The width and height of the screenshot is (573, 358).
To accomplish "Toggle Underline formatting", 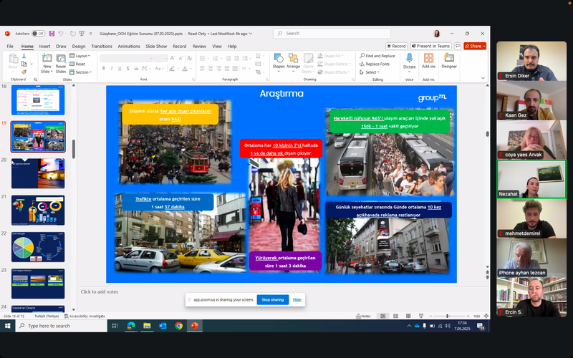I will [x=120, y=68].
